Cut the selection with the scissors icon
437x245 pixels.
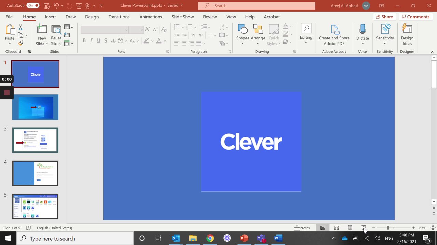pos(20,27)
